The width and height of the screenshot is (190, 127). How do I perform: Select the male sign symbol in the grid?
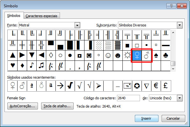pyautogui.click(x=147, y=55)
